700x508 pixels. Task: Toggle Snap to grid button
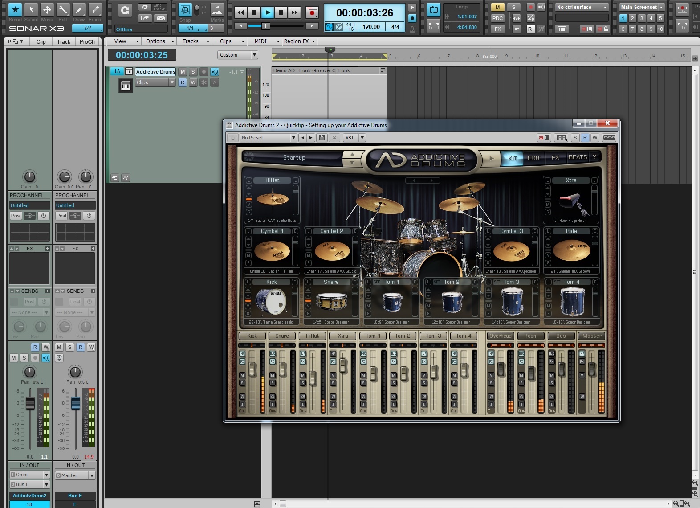(x=185, y=10)
